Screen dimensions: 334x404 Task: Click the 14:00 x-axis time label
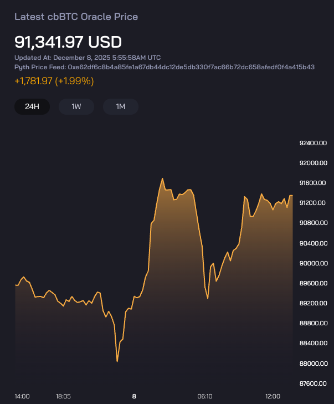[x=22, y=396]
